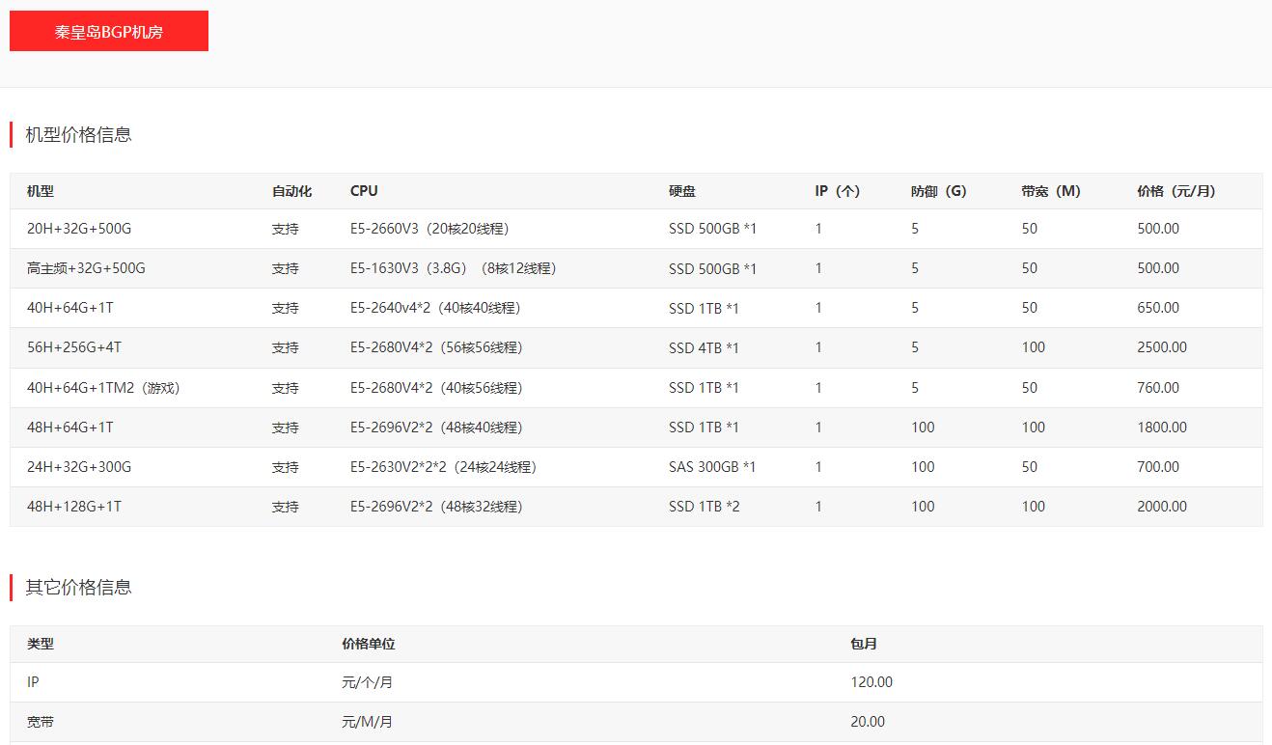This screenshot has height=745, width=1272.
Task: Click the 2000.00 price cell
Action: [x=1162, y=507]
